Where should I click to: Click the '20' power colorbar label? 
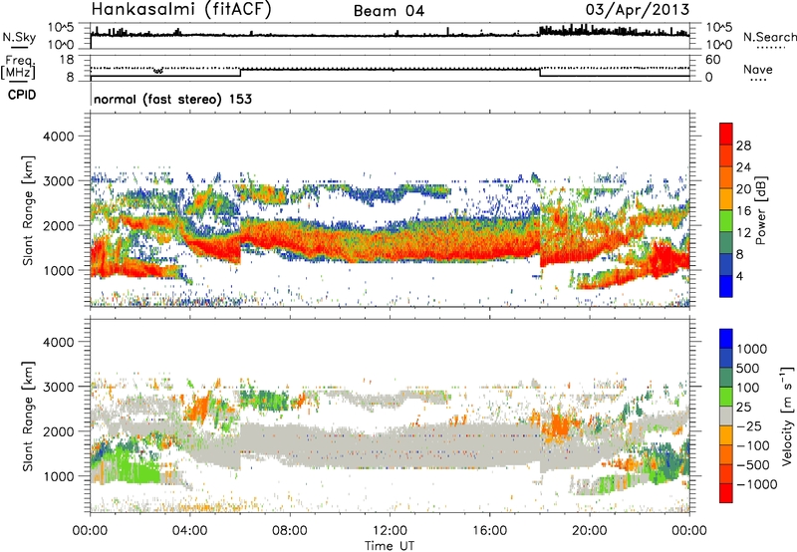(x=743, y=189)
